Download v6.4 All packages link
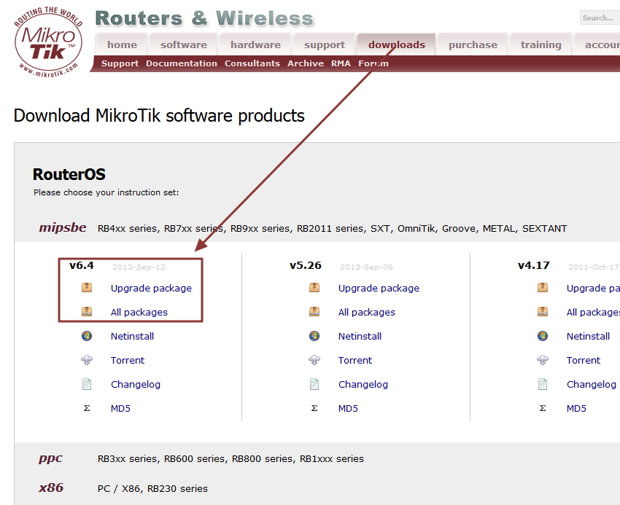This screenshot has width=620, height=505. [139, 312]
